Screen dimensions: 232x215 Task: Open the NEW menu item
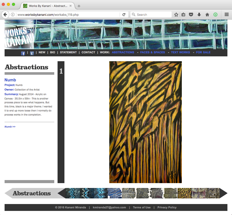tap(42, 52)
